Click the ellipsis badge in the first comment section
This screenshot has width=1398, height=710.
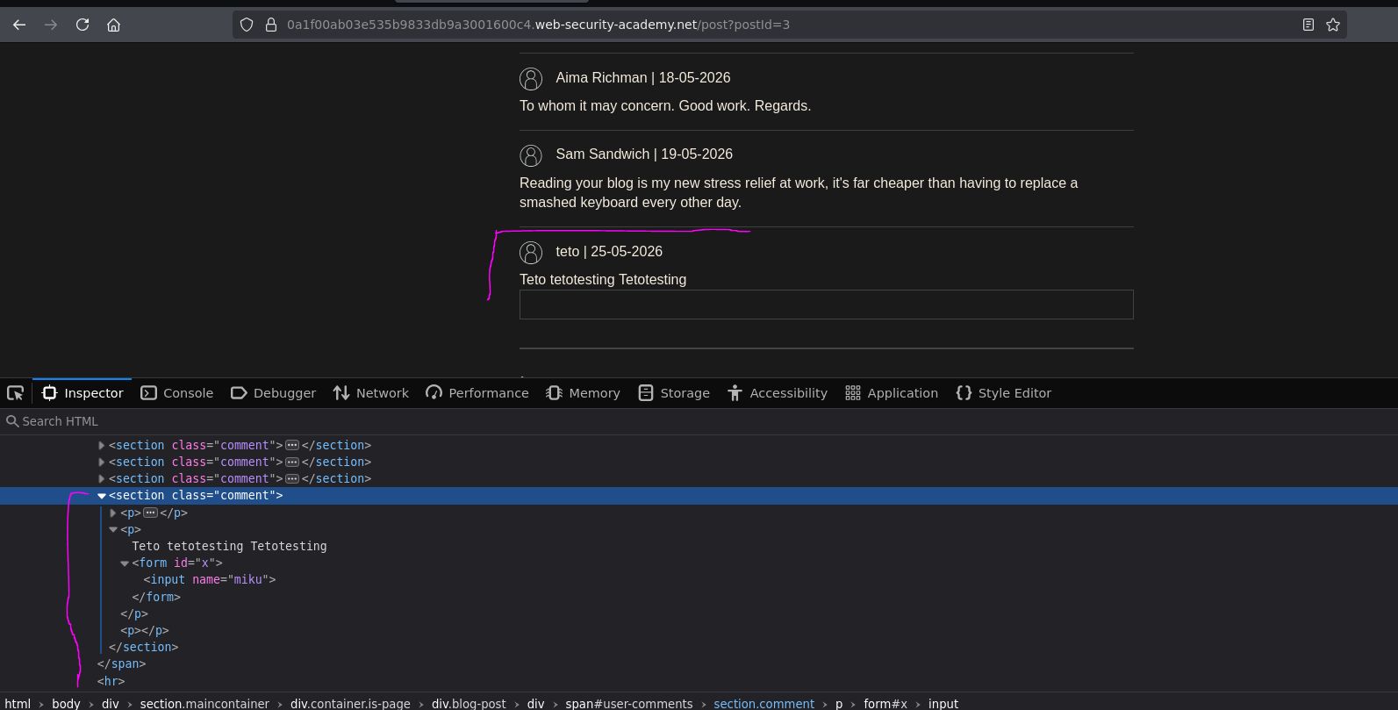click(292, 446)
